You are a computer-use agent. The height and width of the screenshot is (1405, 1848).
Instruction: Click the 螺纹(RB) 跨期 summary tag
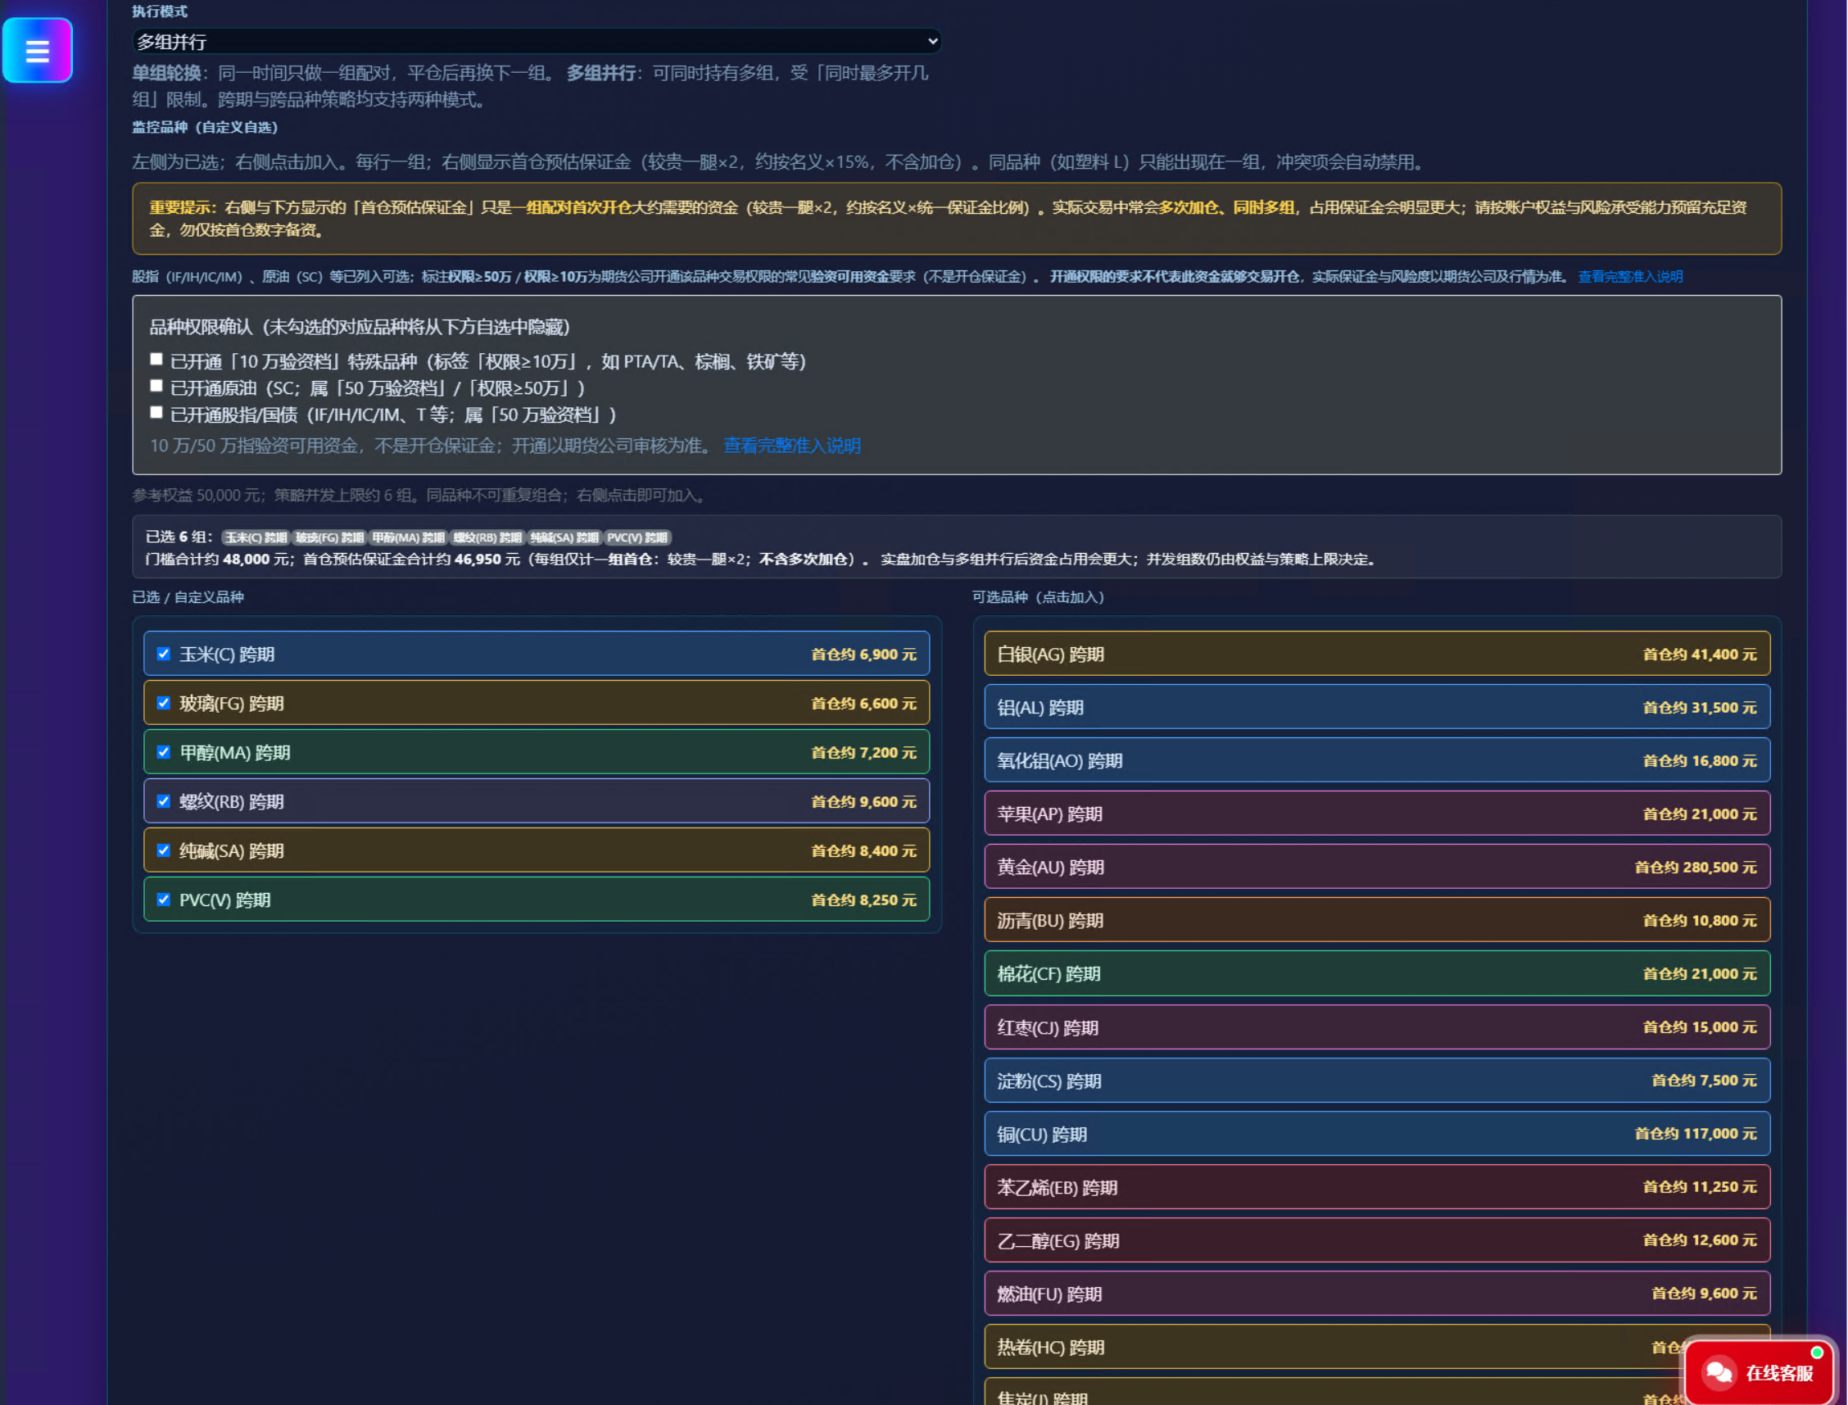point(487,537)
